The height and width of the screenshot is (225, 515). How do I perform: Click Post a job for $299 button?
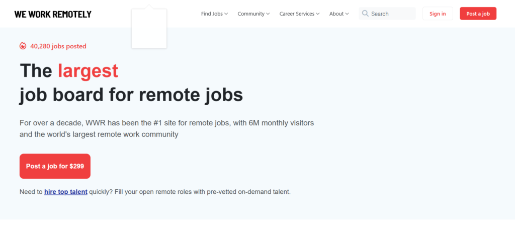tap(55, 166)
